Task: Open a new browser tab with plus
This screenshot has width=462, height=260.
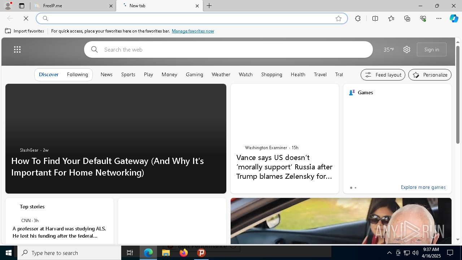Action: (x=209, y=6)
